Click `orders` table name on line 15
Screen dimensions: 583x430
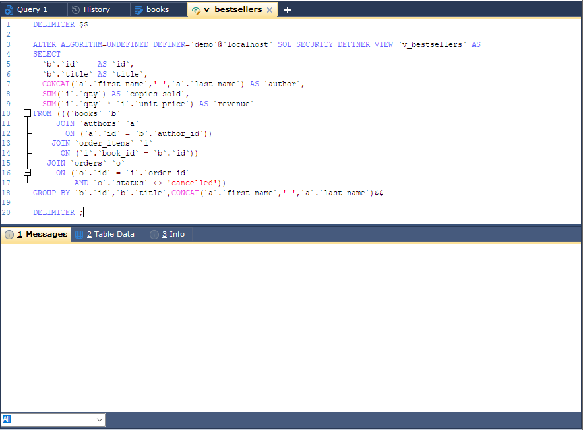88,163
